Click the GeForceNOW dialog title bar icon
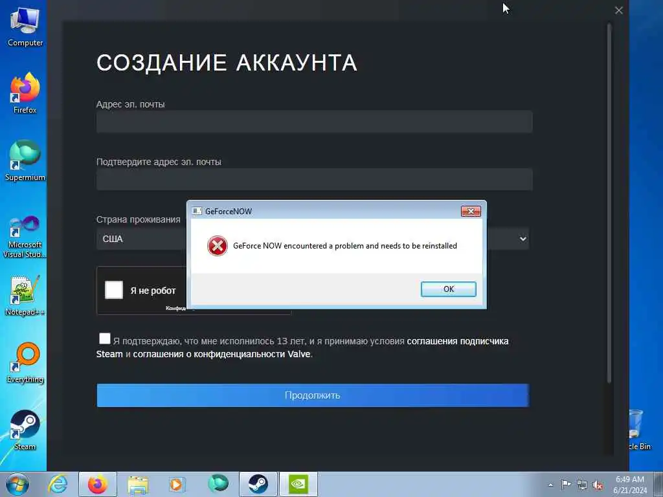Viewport: 663px width, 497px height. click(197, 211)
